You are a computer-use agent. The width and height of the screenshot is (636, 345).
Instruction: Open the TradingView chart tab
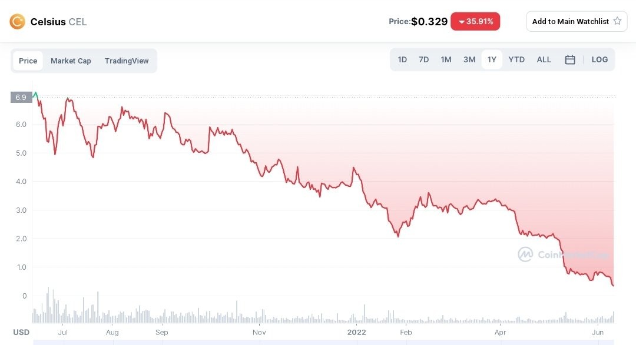click(x=127, y=61)
